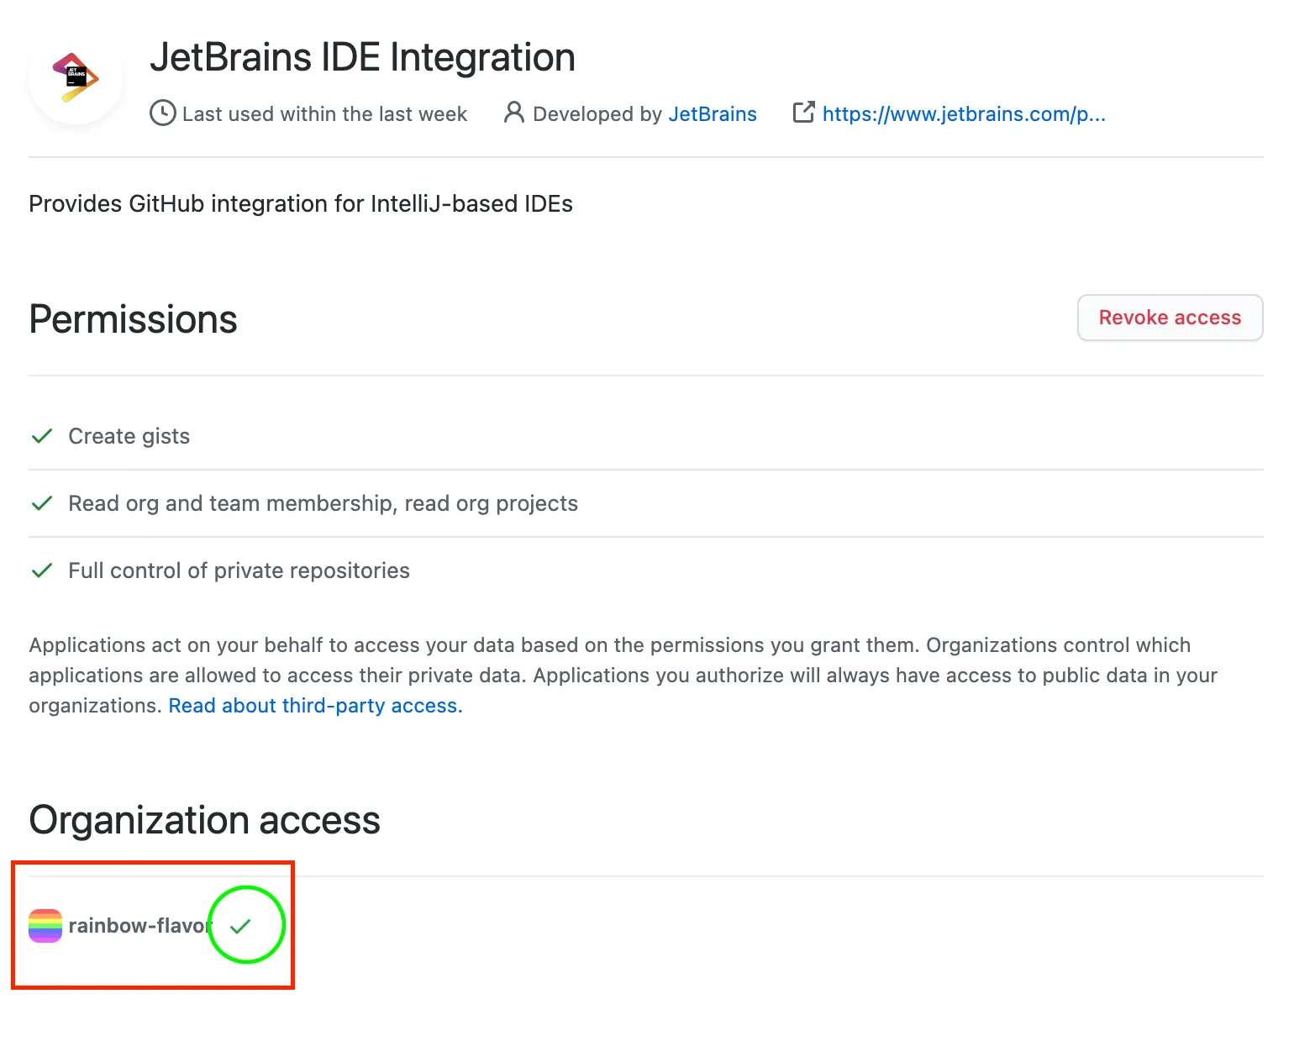Viewport: 1294px width, 1057px height.
Task: Open the JetBrains developer link
Action: (712, 113)
